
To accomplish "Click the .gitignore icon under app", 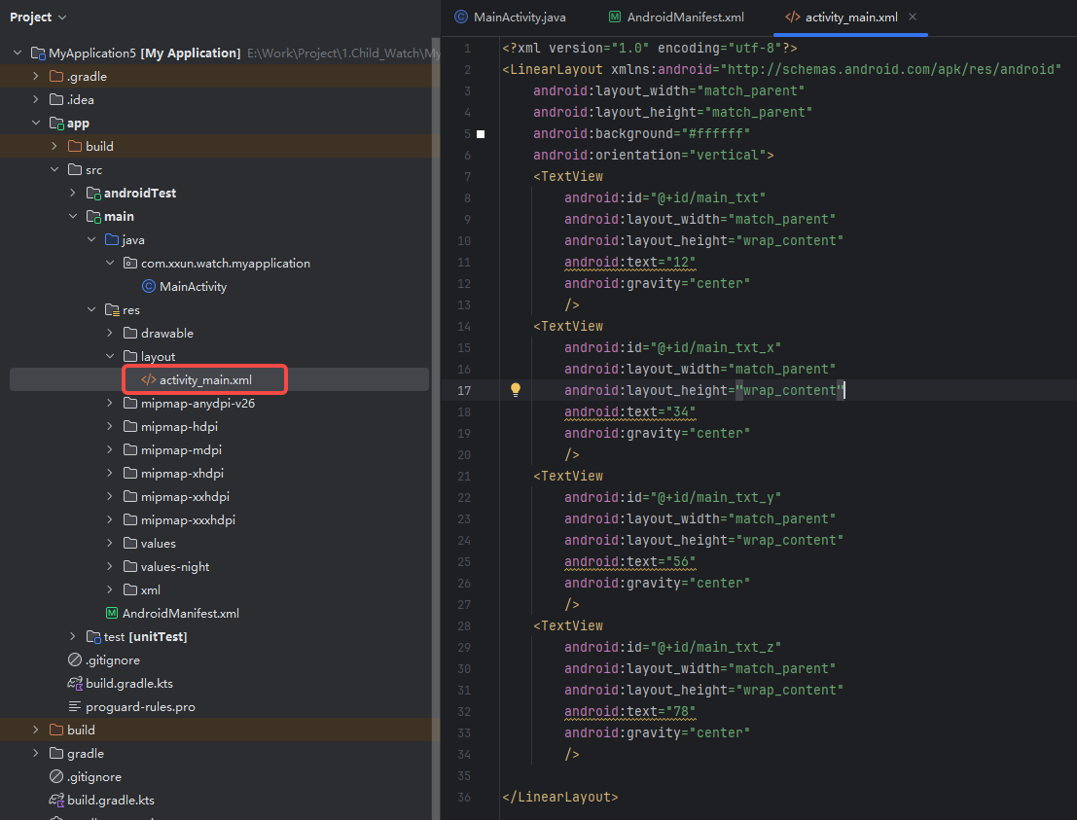I will click(75, 660).
